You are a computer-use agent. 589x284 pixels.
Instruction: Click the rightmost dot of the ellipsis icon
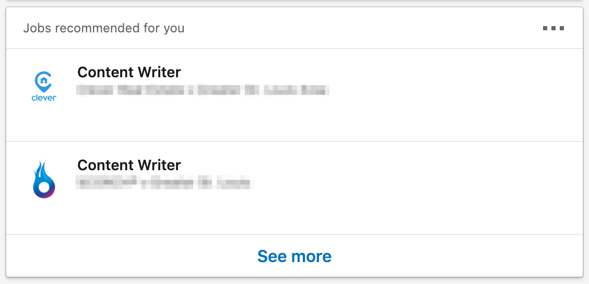[x=561, y=28]
